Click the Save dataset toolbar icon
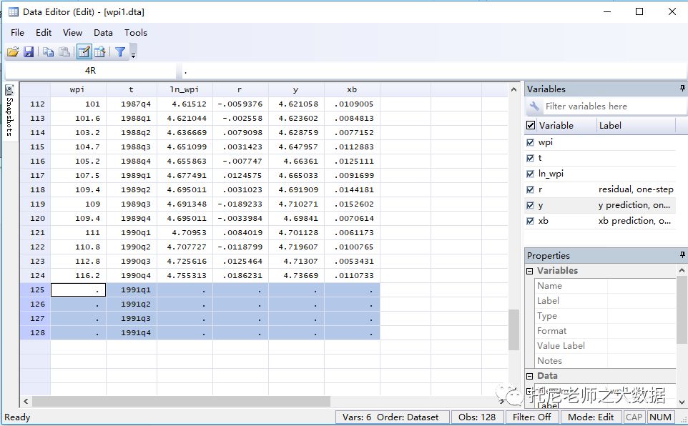This screenshot has height=426, width=688. click(29, 51)
